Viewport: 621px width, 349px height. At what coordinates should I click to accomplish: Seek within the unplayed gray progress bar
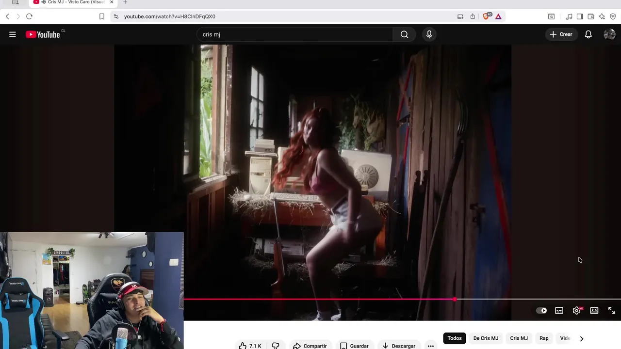tap(539, 300)
